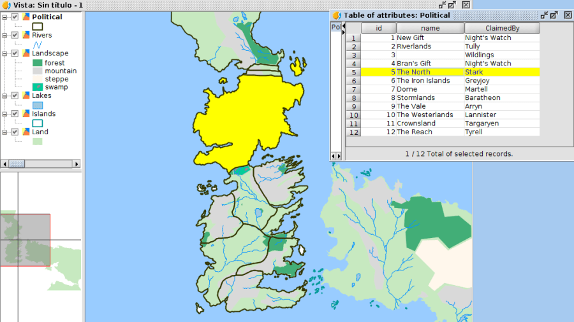Click the layer panel horizontal scrollbar
This screenshot has width=574, height=322.
(x=40, y=164)
